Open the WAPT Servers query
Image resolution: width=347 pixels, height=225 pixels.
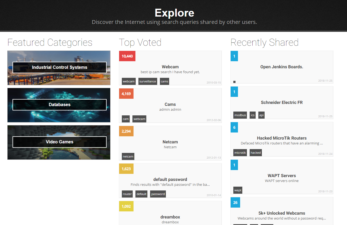pos(282,176)
